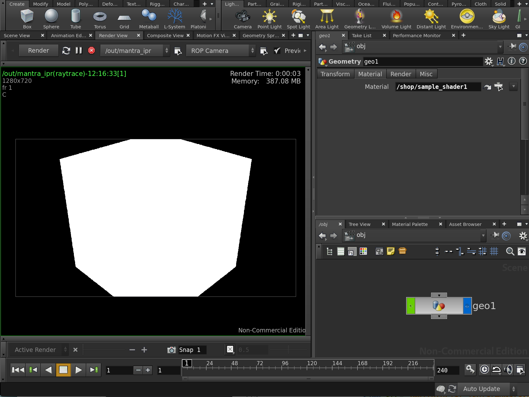The width and height of the screenshot is (529, 397).
Task: Toggle the Preview checkbox in Render View
Action: tap(277, 51)
